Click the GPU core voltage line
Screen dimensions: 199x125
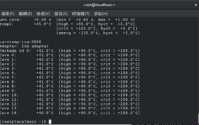pos(67,20)
